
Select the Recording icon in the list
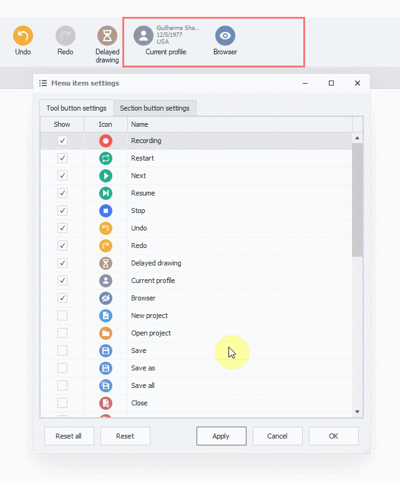(x=105, y=141)
